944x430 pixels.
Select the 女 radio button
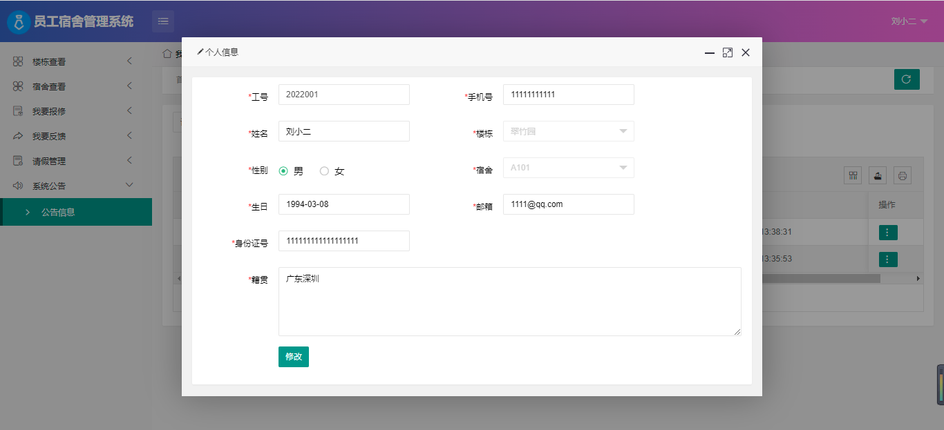tap(324, 171)
